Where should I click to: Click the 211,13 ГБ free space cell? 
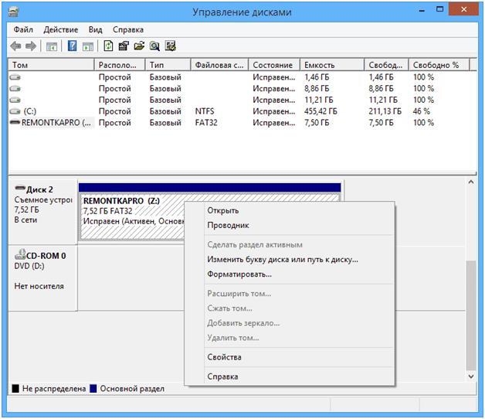(x=385, y=111)
